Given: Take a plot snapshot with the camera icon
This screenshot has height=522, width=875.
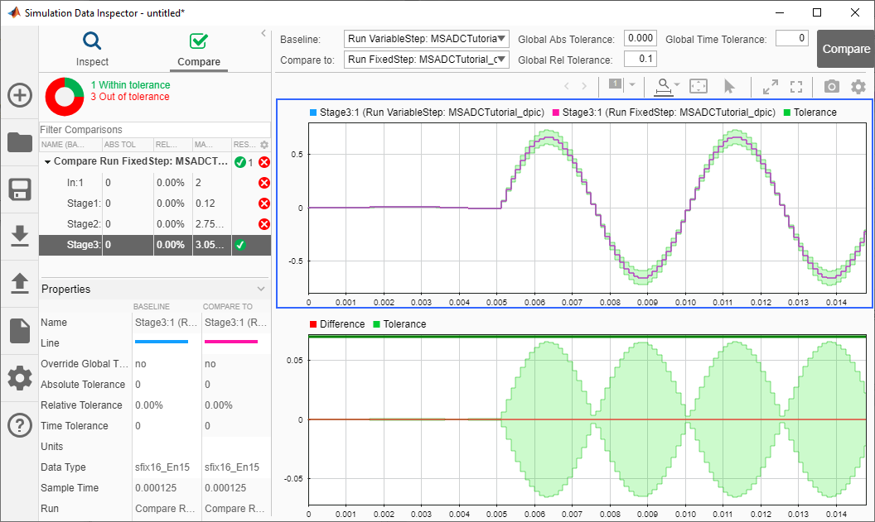Looking at the screenshot, I should point(831,86).
